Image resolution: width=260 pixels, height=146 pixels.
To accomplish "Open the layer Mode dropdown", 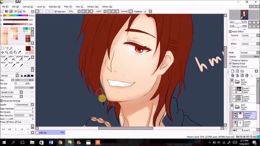I will [250, 52].
